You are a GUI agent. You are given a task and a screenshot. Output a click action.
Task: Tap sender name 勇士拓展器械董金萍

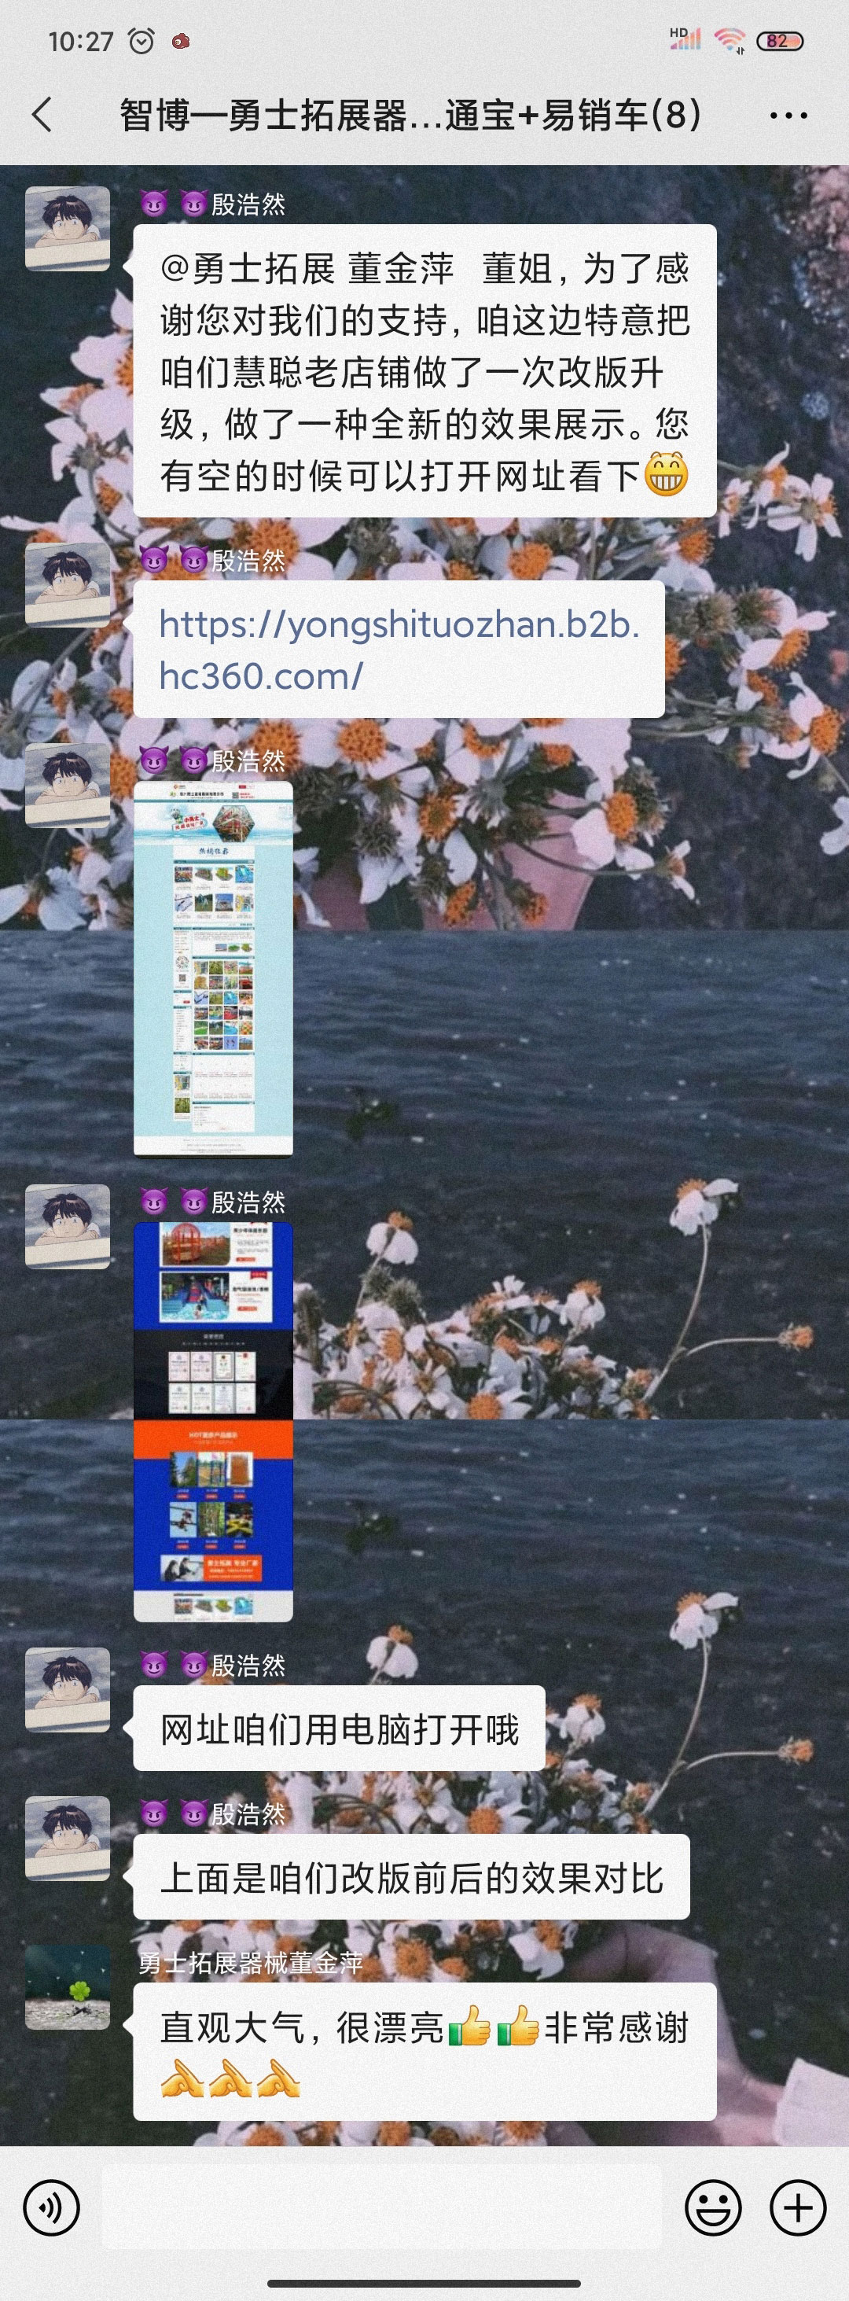point(251,1963)
